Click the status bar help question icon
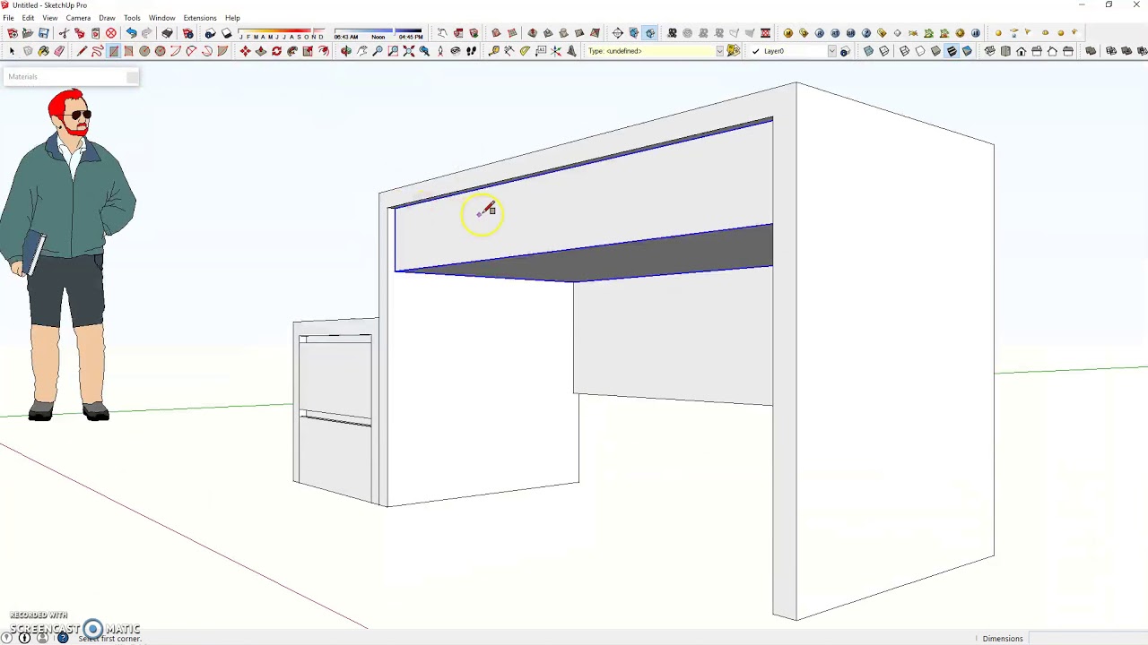The height and width of the screenshot is (645, 1148). click(x=63, y=638)
